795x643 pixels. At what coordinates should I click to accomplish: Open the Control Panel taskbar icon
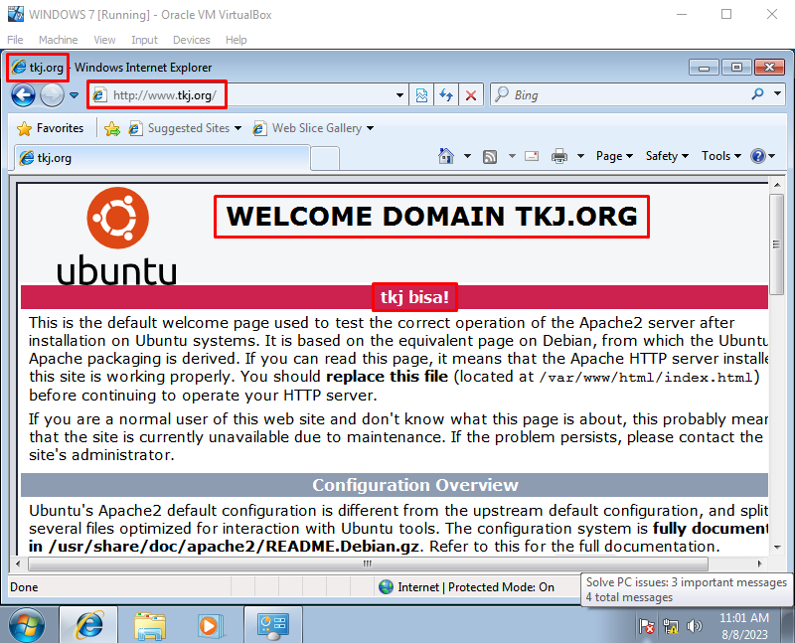[x=272, y=625]
